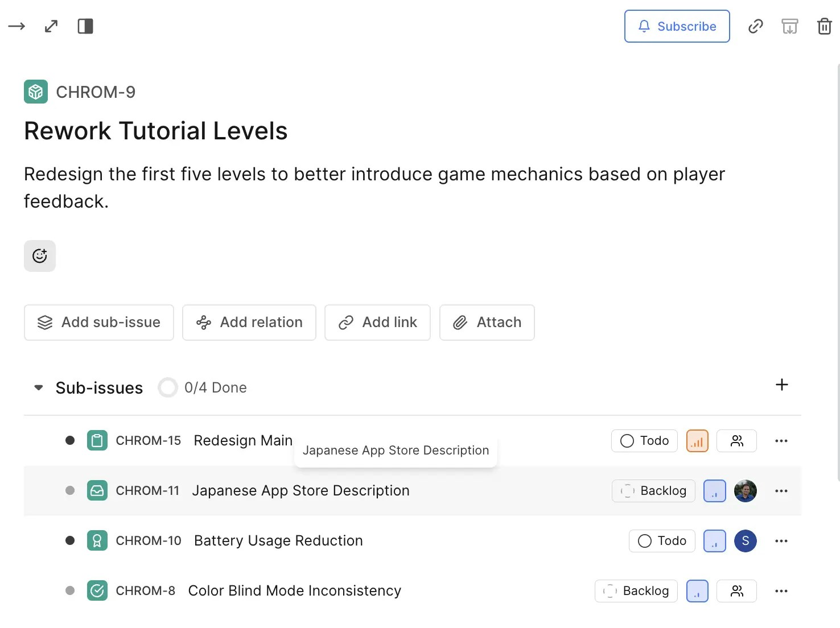Assign CHROM-15 via people icon
Image resolution: width=840 pixels, height=628 pixels.
point(736,441)
